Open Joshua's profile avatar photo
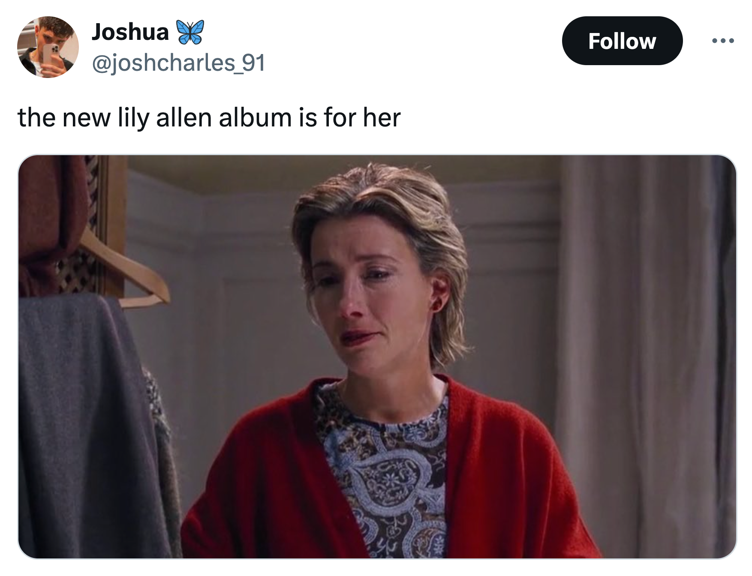Image resolution: width=752 pixels, height=576 pixels. coord(48,47)
